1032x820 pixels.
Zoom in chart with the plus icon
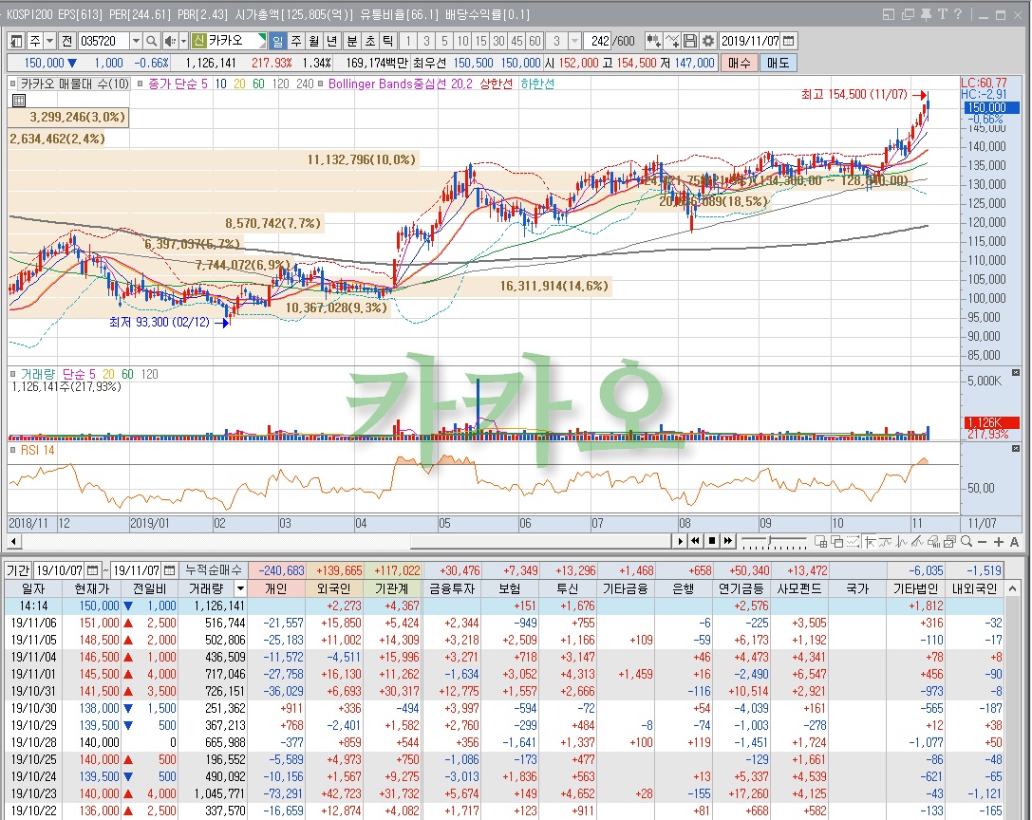(x=999, y=542)
